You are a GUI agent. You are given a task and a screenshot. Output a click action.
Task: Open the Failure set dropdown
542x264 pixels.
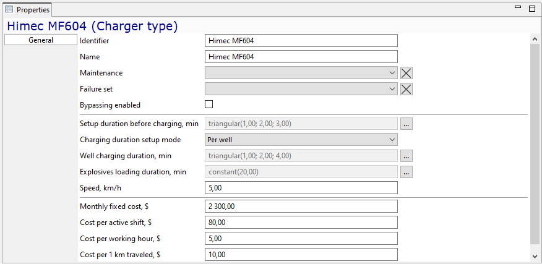301,89
